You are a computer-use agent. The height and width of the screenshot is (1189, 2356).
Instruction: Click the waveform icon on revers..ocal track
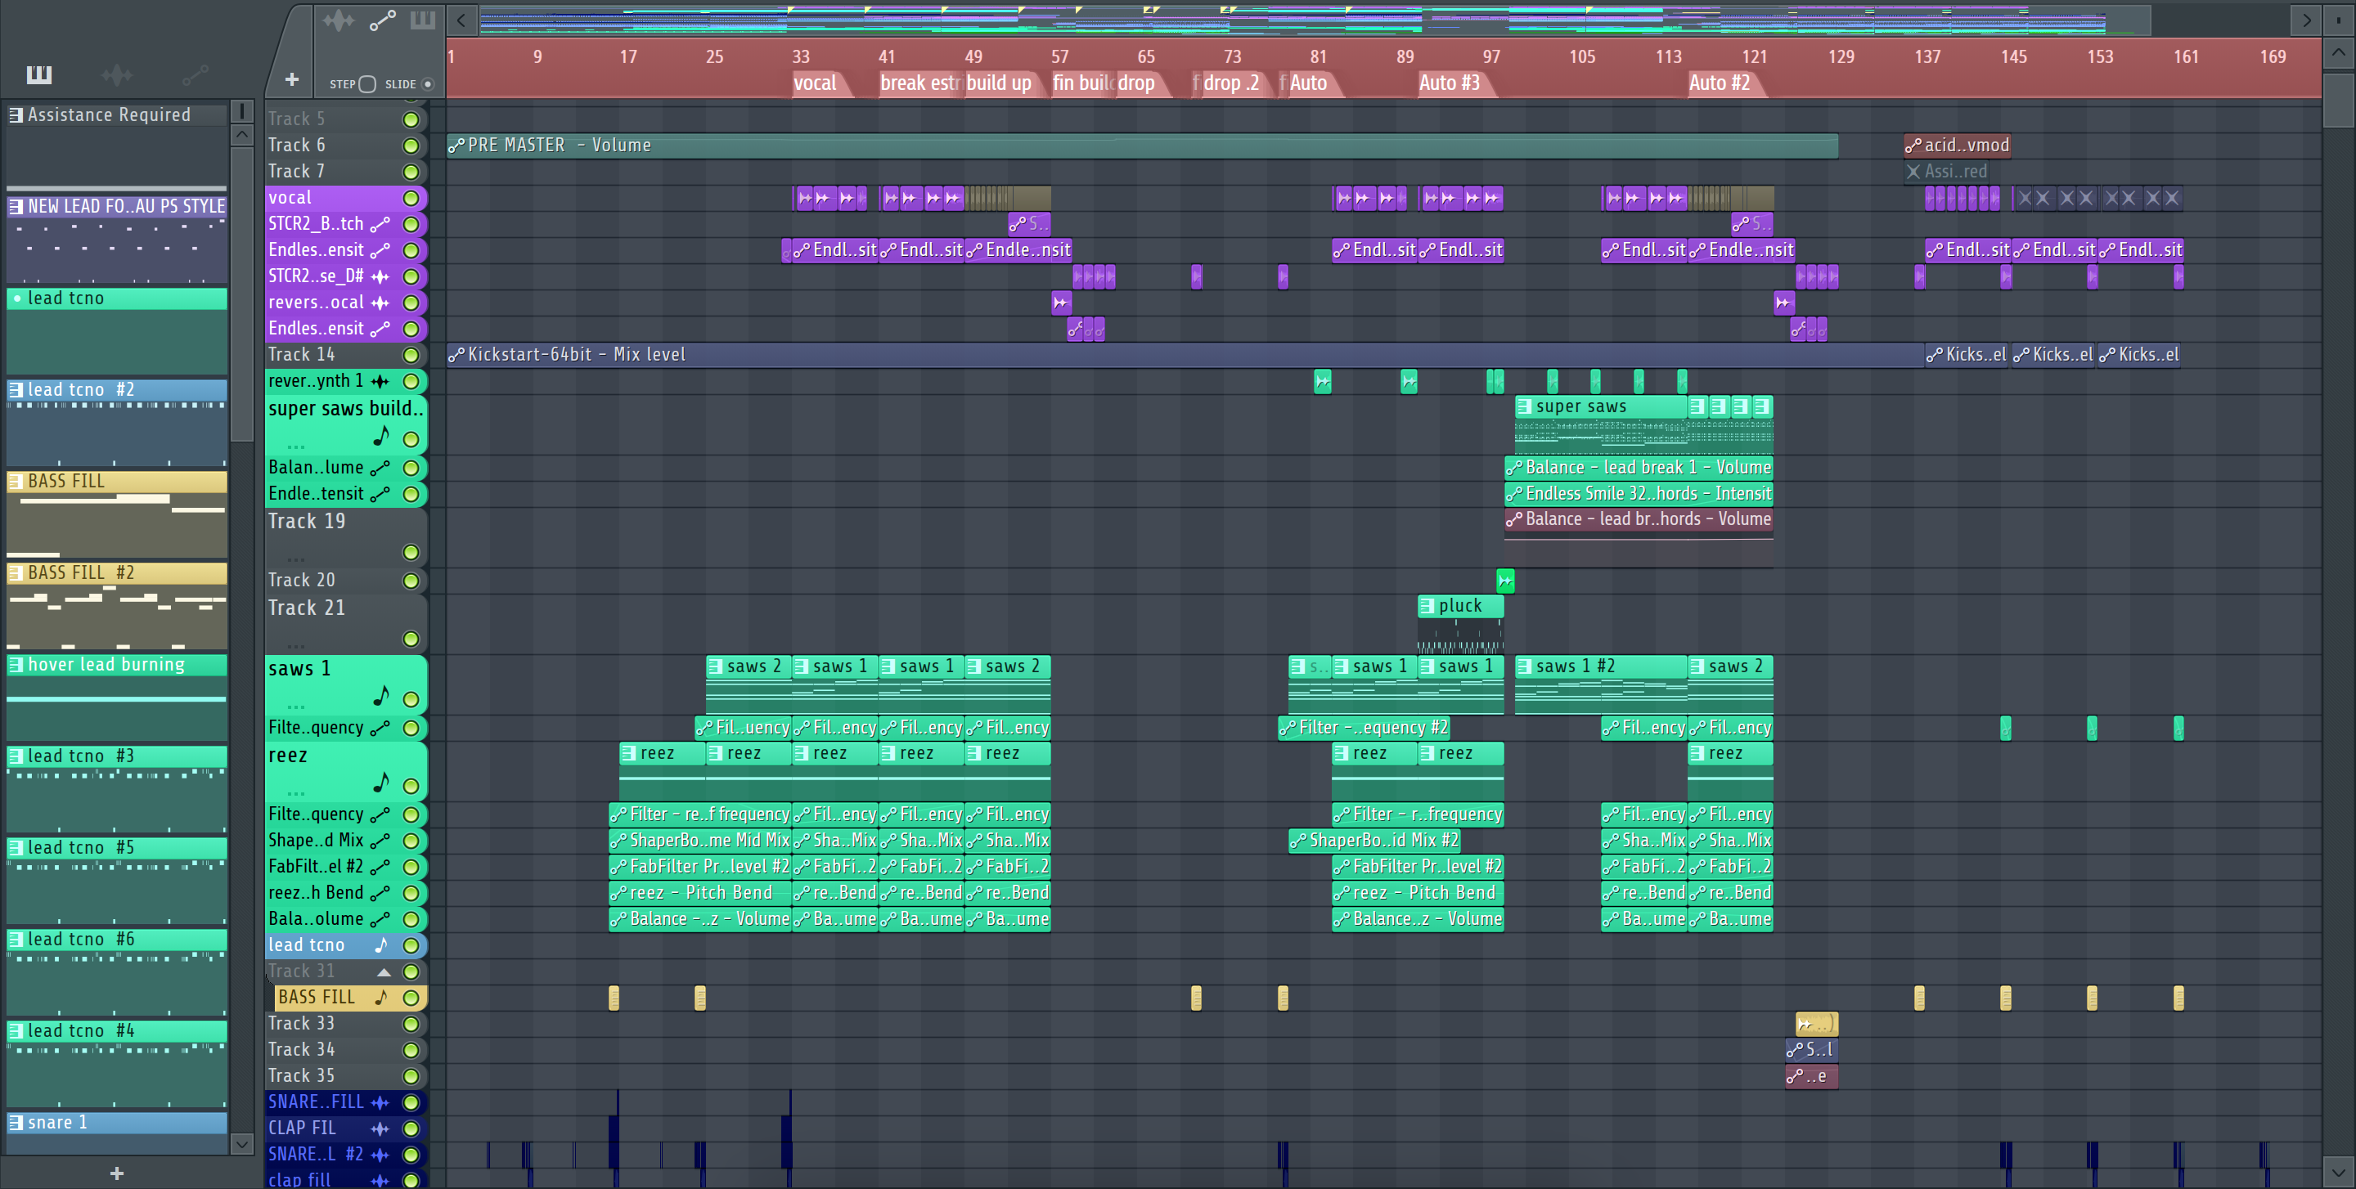tap(380, 303)
